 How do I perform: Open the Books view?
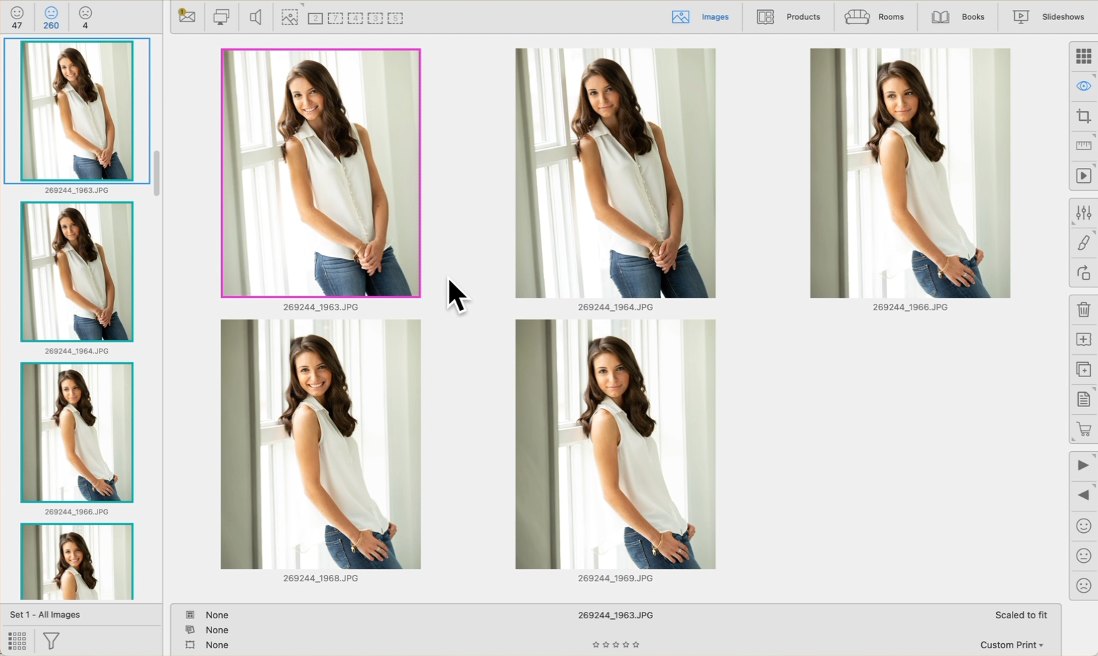coord(958,17)
